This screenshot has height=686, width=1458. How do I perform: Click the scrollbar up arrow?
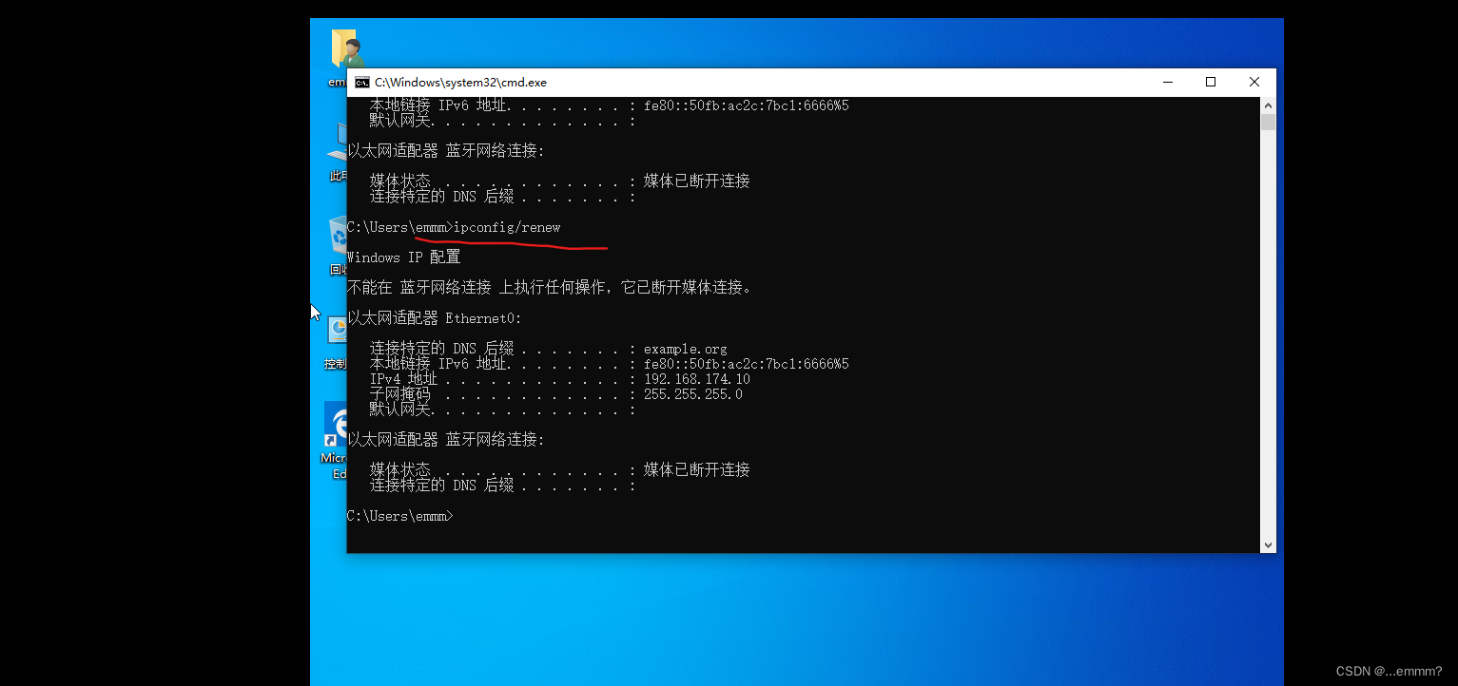click(x=1268, y=105)
